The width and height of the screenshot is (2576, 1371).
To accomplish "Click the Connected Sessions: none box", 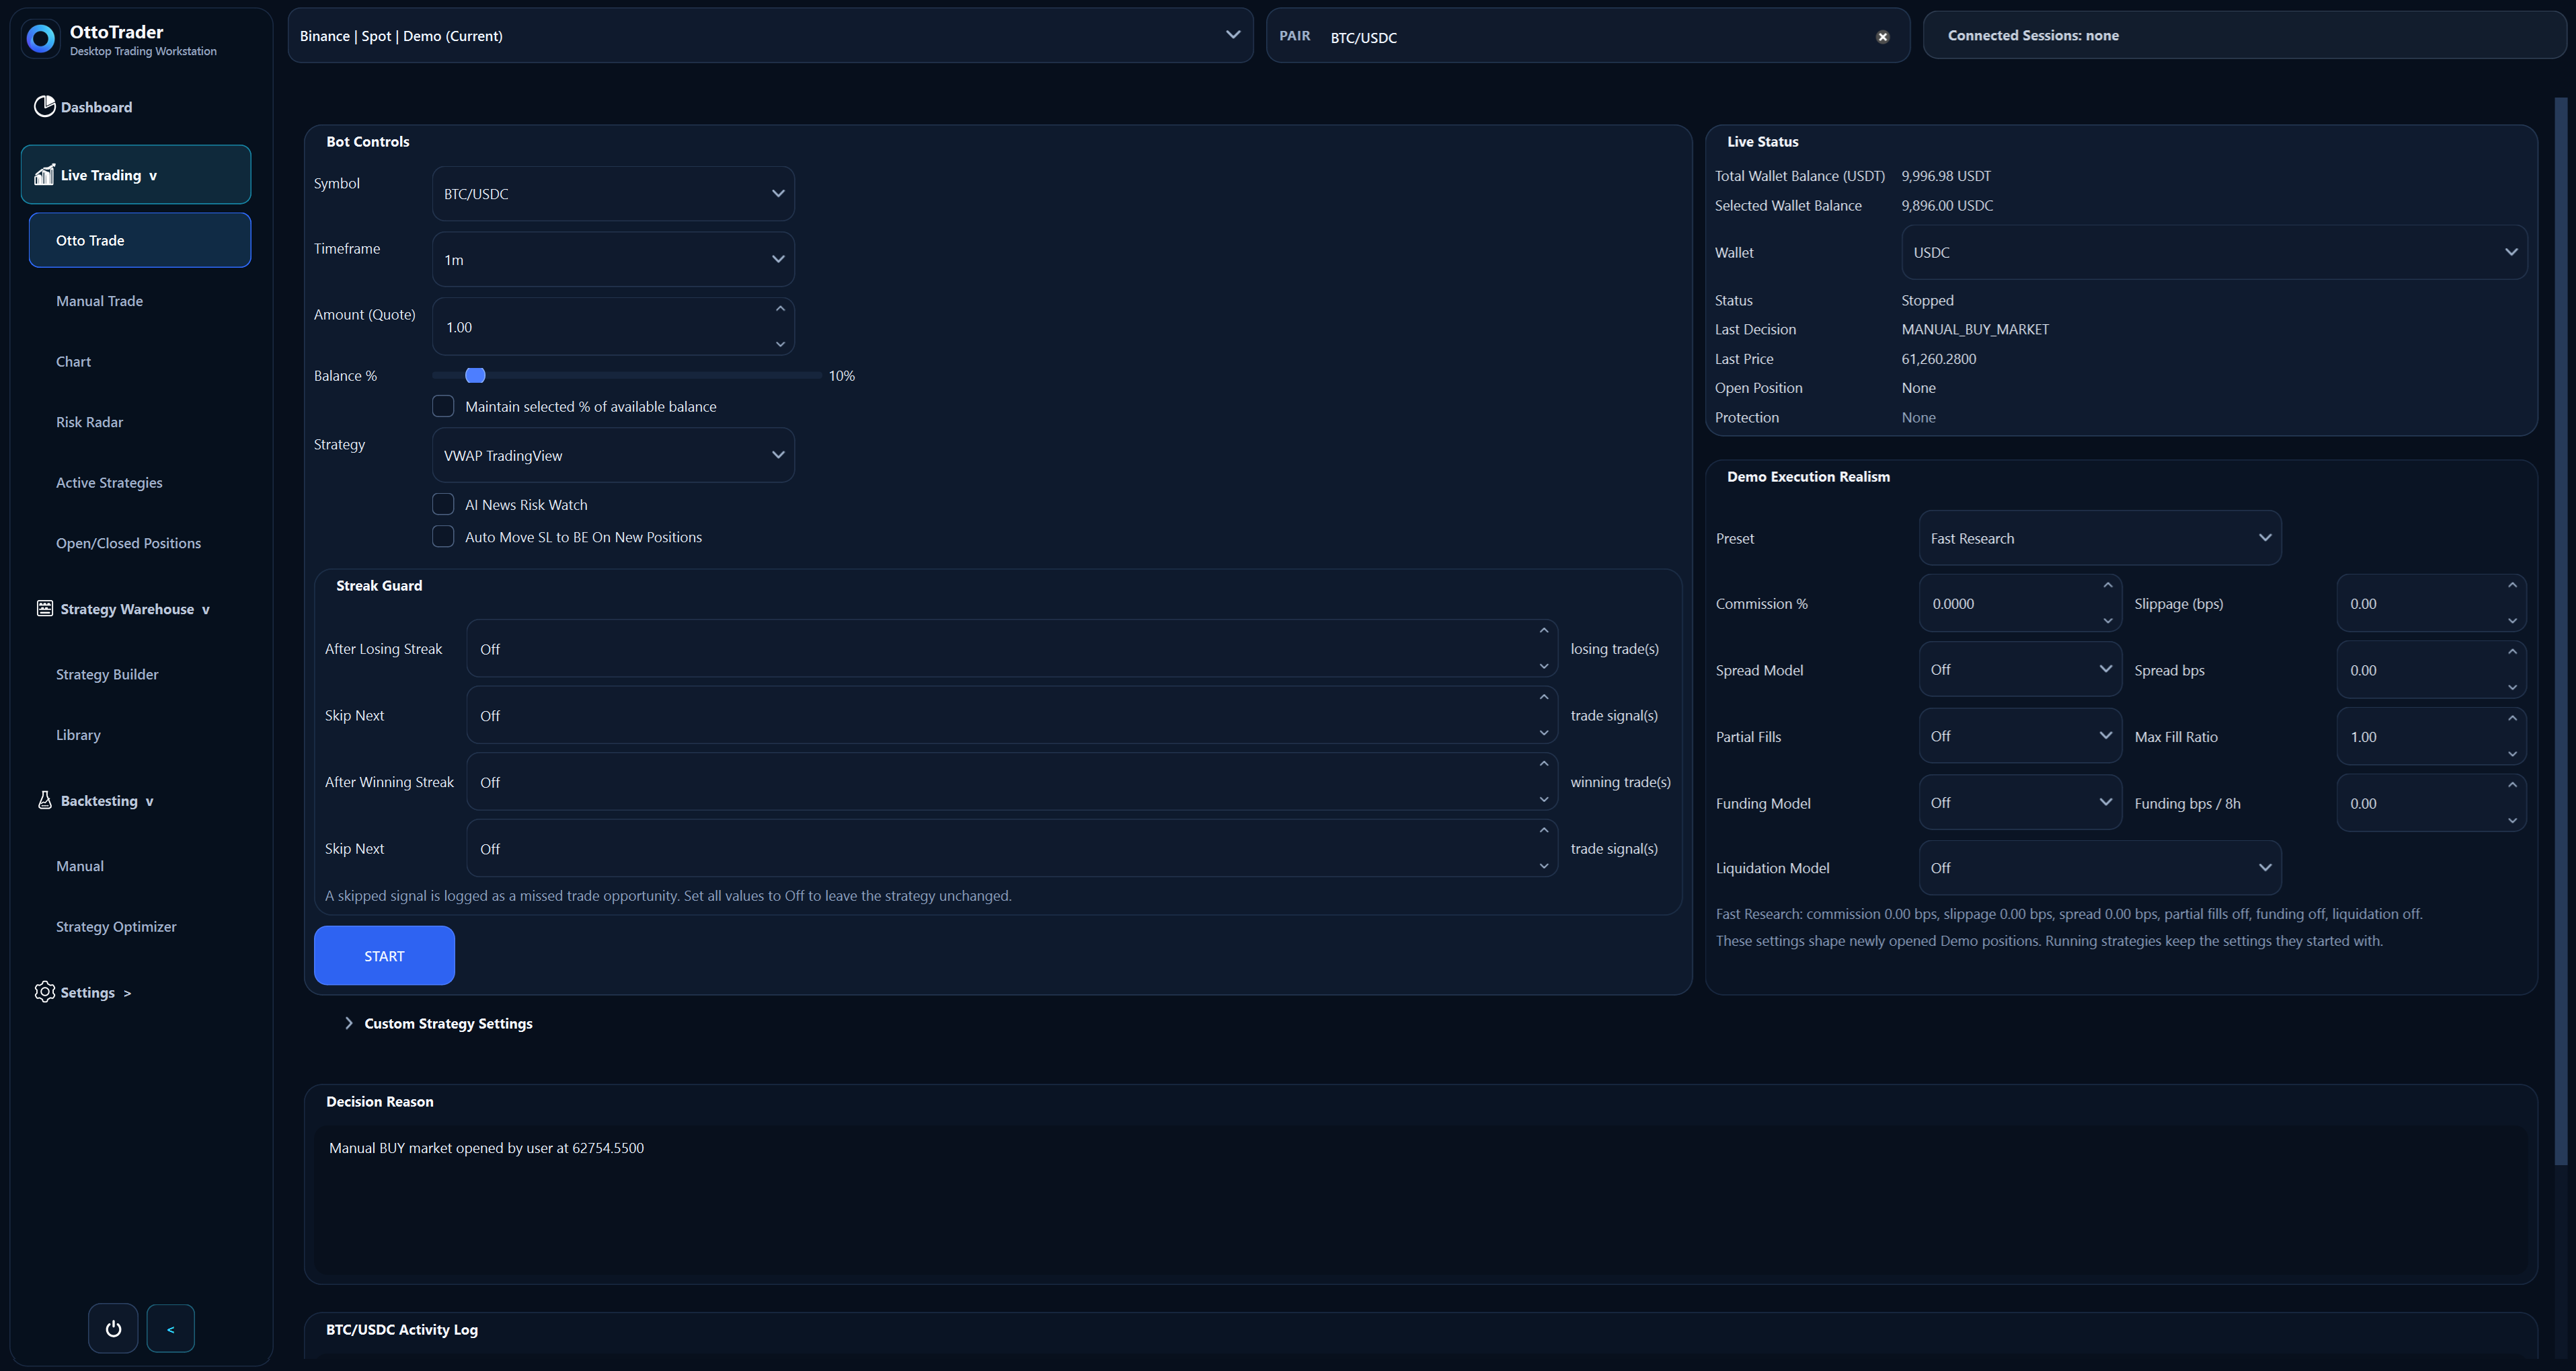I will point(2244,35).
